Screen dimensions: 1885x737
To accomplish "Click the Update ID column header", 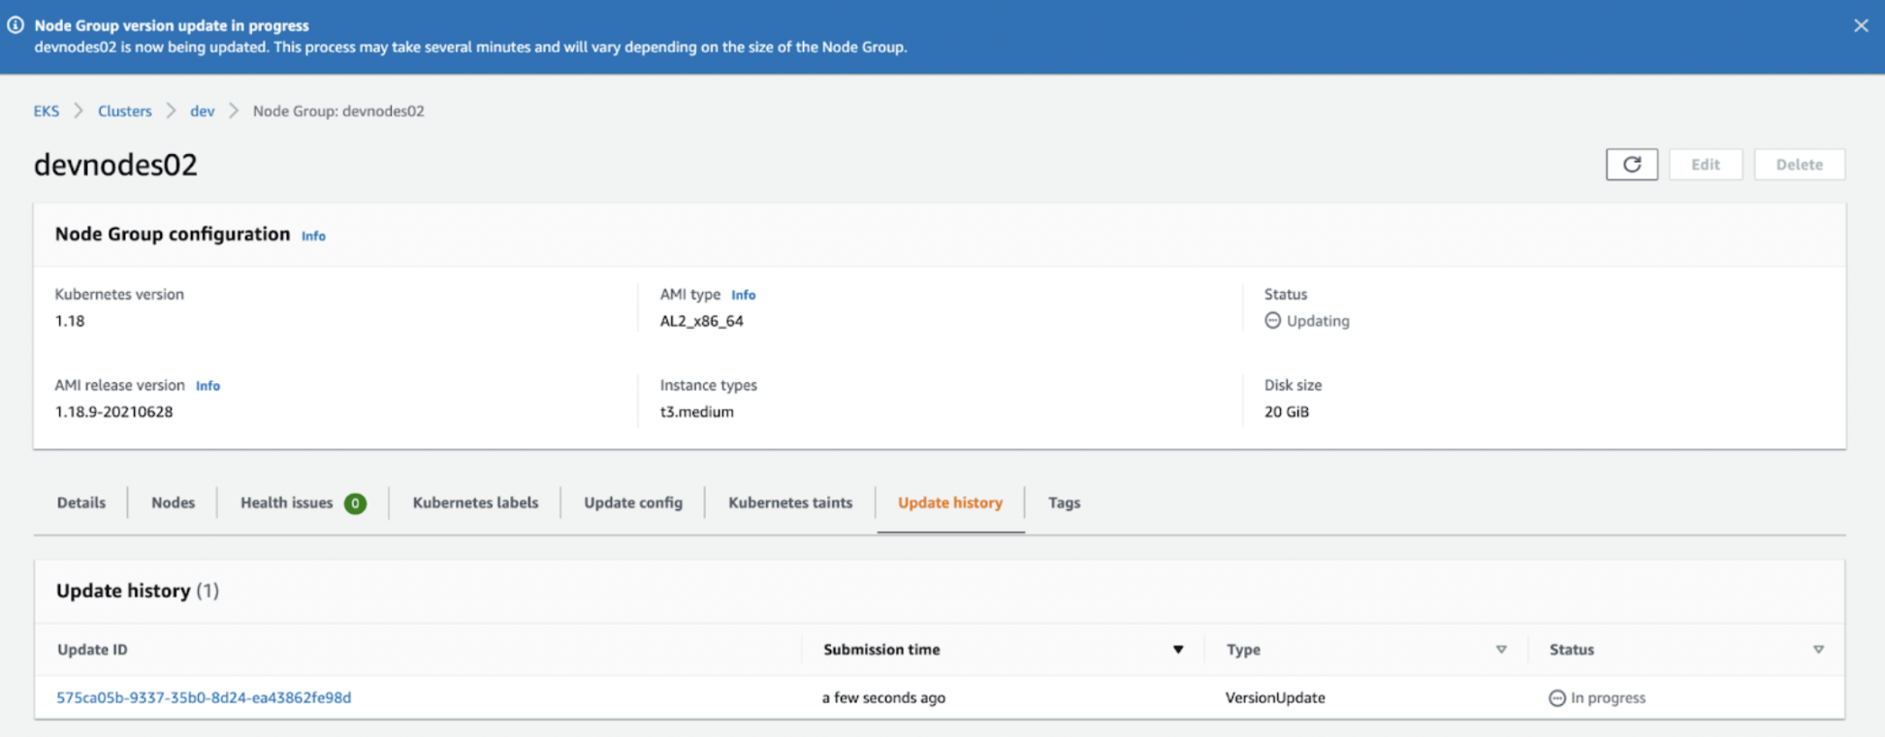I will (92, 650).
